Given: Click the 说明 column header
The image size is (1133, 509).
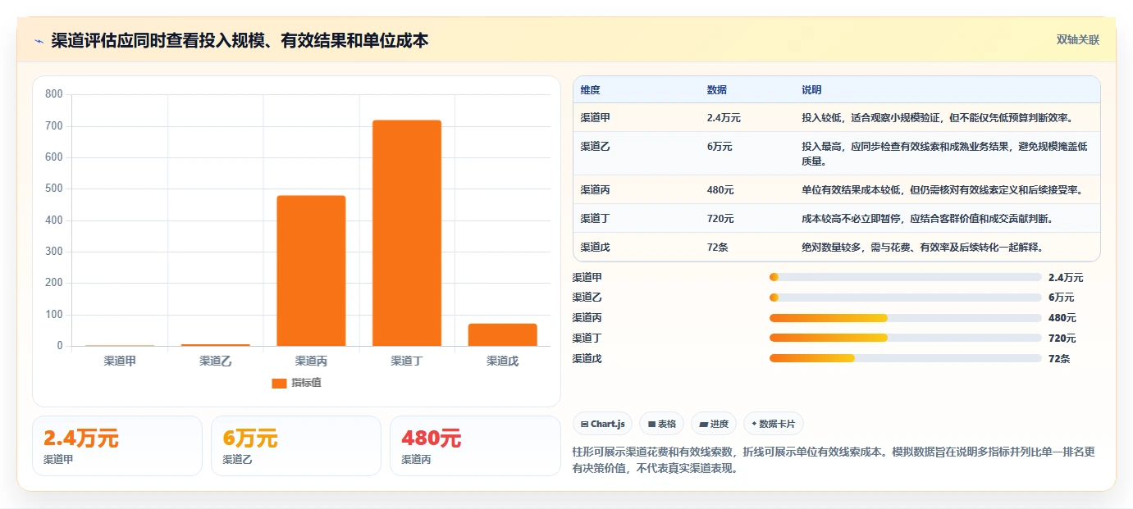Looking at the screenshot, I should pos(812,90).
